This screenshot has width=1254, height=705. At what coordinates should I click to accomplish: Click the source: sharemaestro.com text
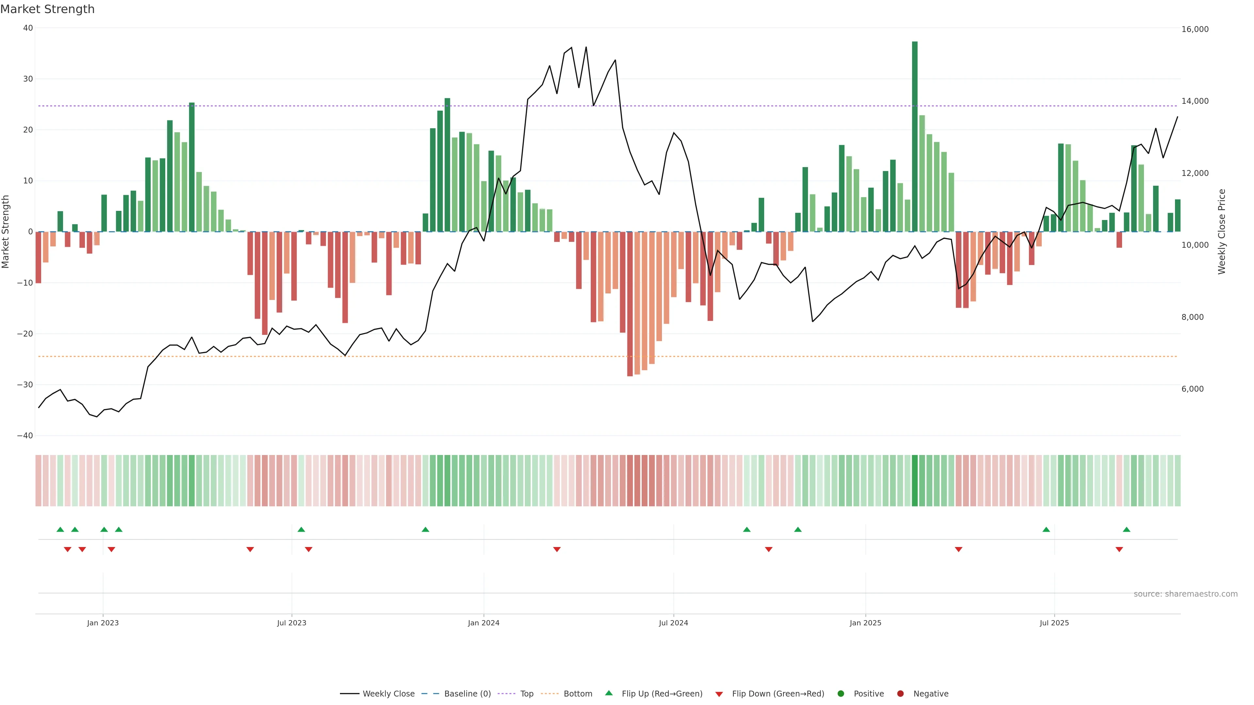1185,594
